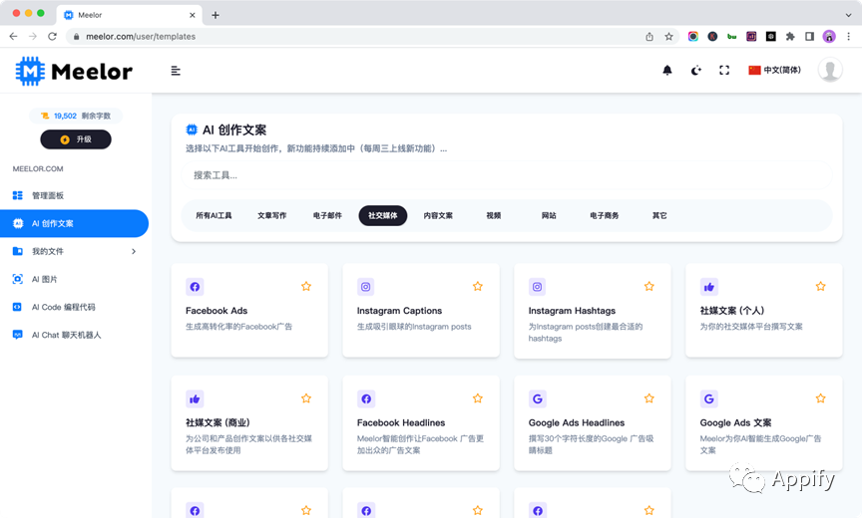Toggle dark mode moon icon
Screen dimensions: 862x518
pyautogui.click(x=696, y=71)
